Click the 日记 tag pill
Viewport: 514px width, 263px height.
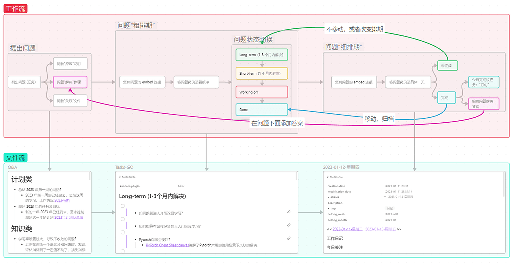coord(390,208)
